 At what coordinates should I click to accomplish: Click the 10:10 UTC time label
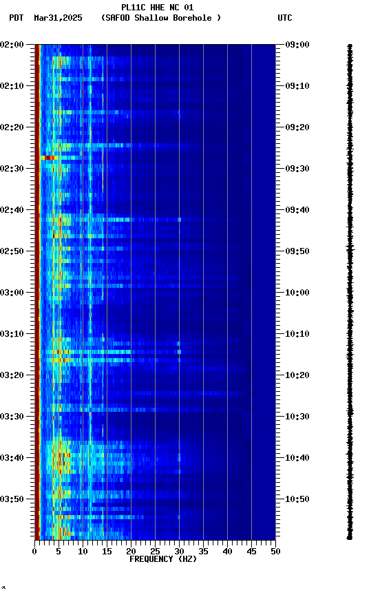click(x=297, y=334)
